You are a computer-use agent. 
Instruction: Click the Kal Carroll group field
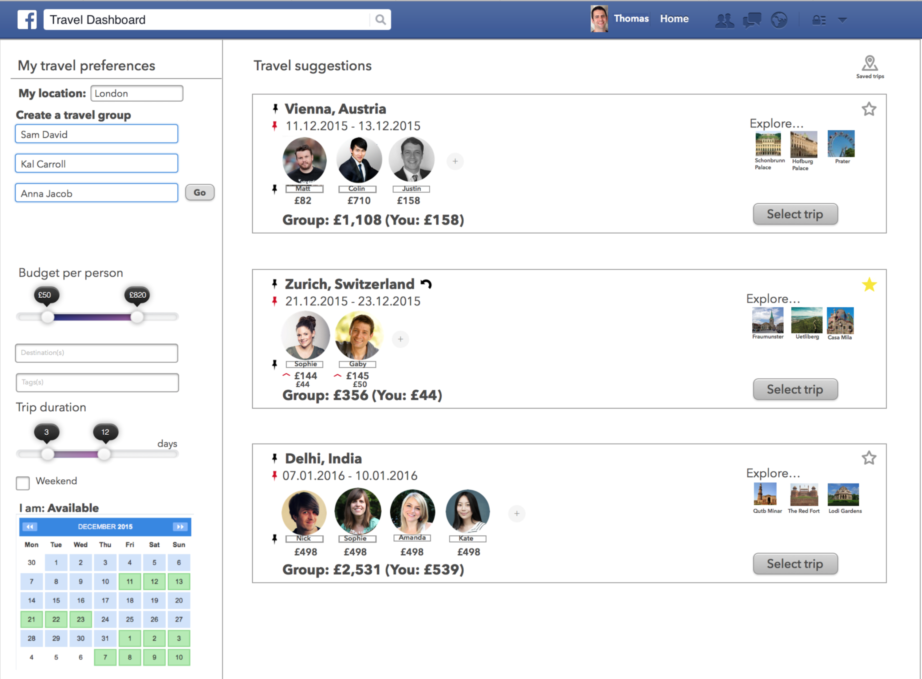pyautogui.click(x=97, y=164)
